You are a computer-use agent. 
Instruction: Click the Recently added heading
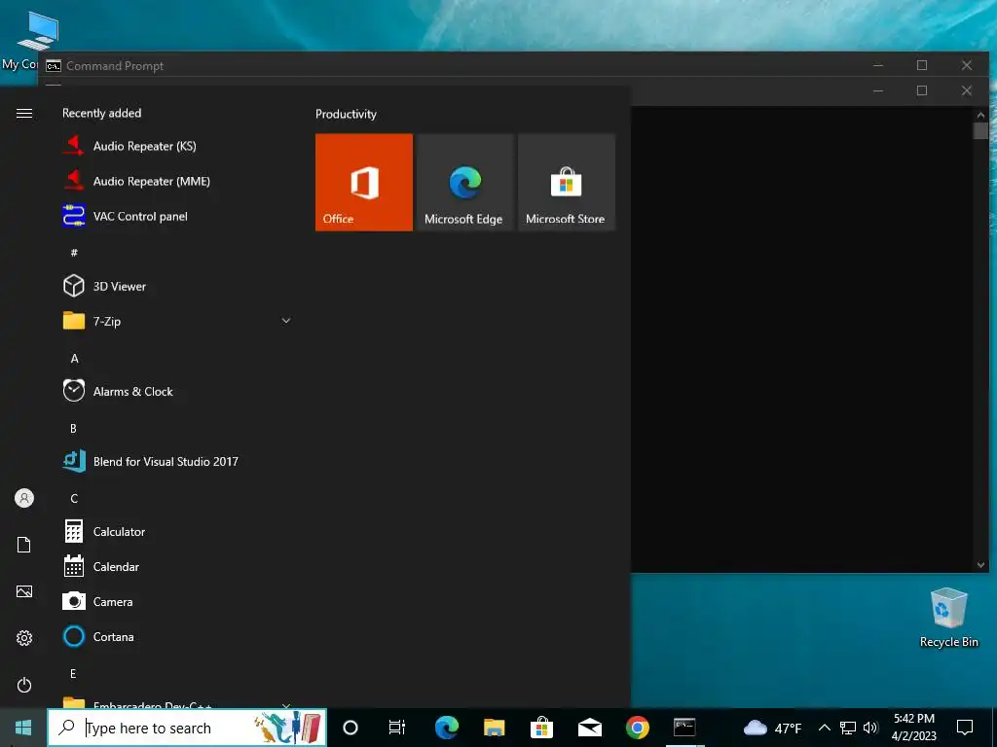(101, 113)
